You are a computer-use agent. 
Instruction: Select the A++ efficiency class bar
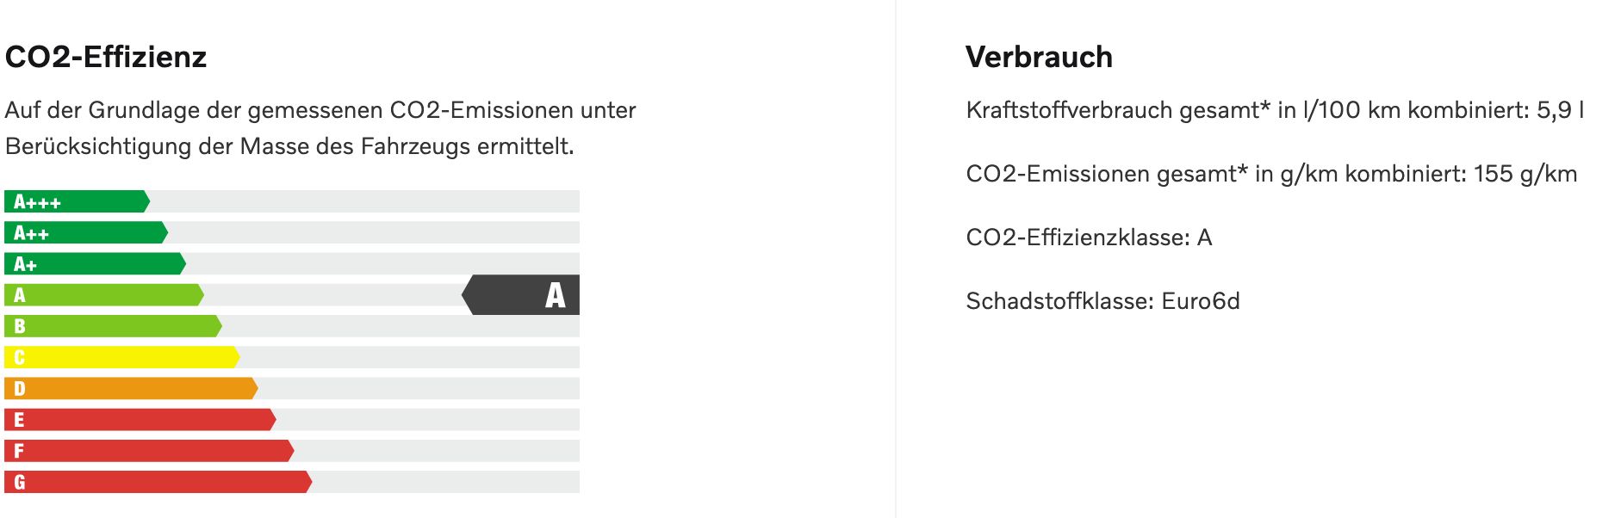click(85, 232)
